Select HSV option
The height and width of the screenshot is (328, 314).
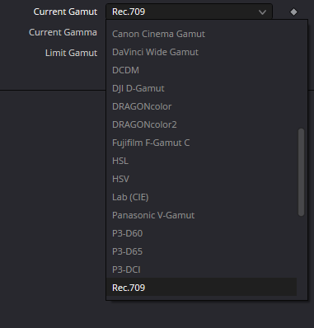coord(201,179)
